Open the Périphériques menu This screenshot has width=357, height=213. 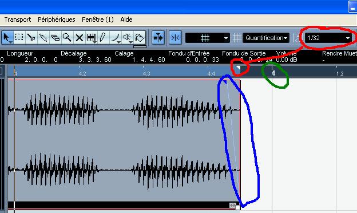point(57,19)
